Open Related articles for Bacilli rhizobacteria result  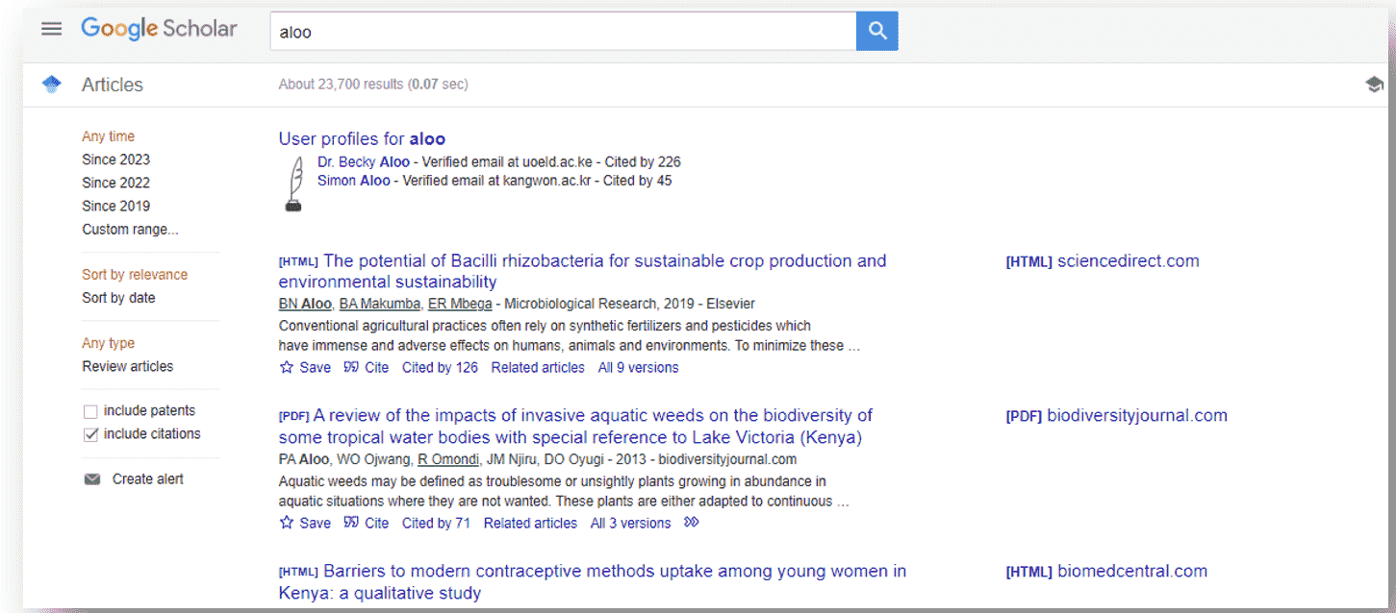[538, 367]
